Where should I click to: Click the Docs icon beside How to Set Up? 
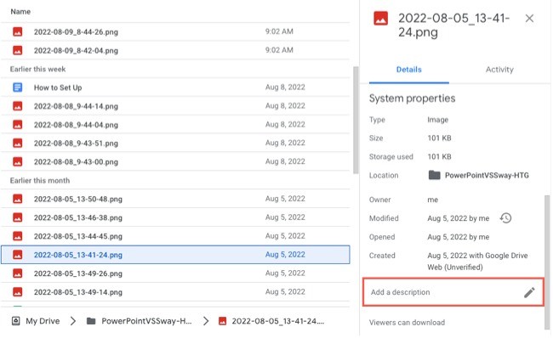[18, 87]
